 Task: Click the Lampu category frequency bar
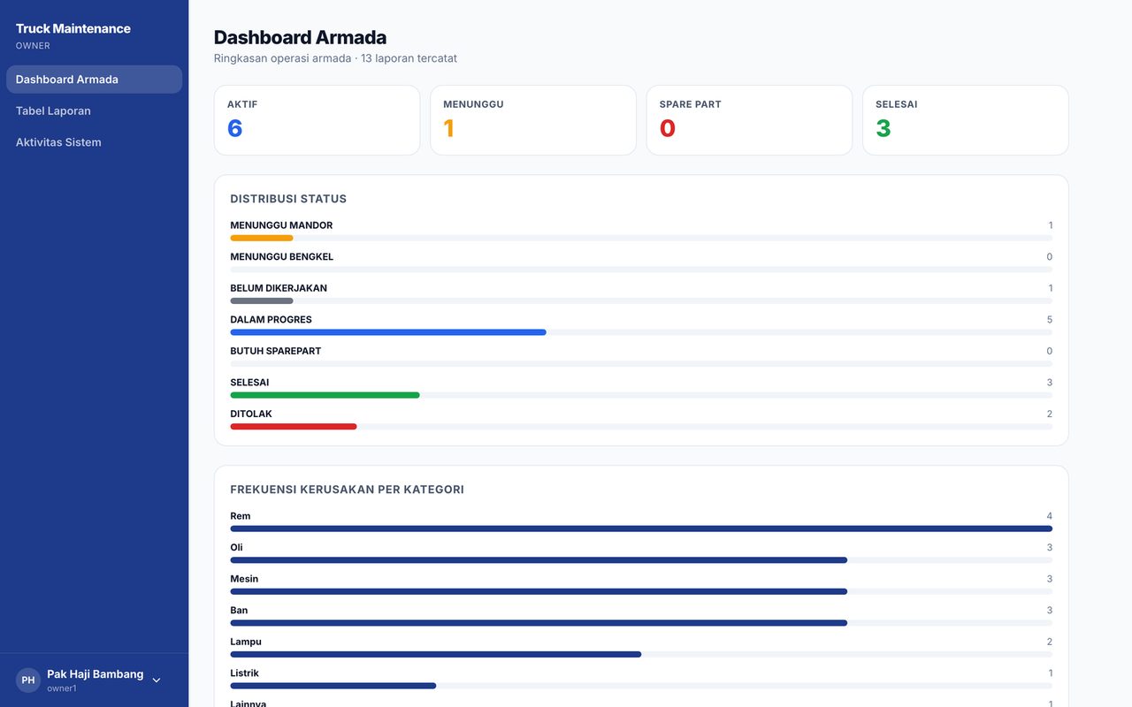pyautogui.click(x=436, y=654)
